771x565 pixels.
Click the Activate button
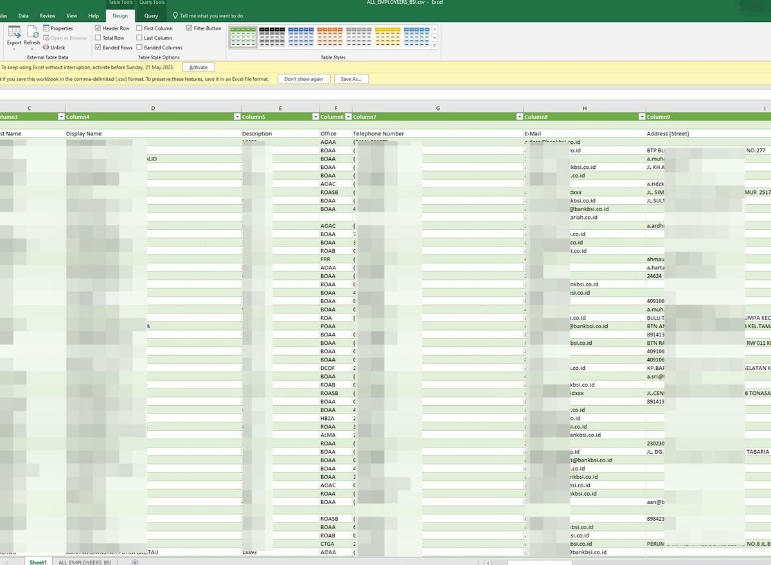coord(199,67)
